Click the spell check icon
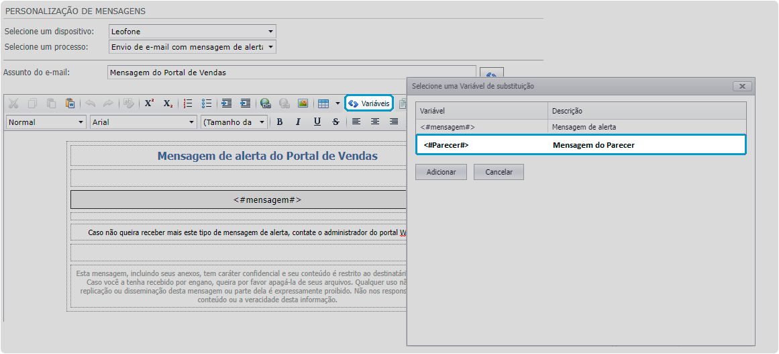Viewport: 779px width, 354px height. 129,103
